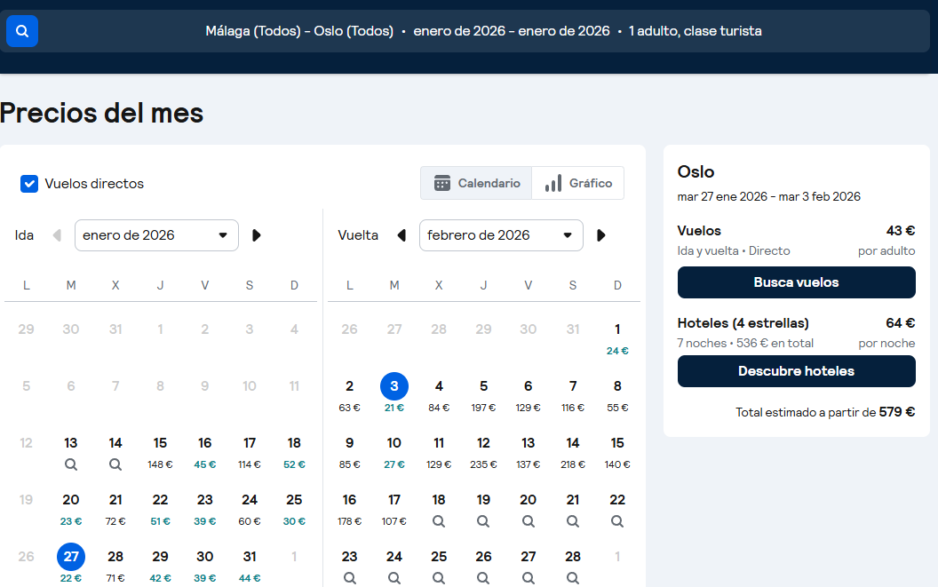Open the Ida month dropdown

click(x=156, y=235)
